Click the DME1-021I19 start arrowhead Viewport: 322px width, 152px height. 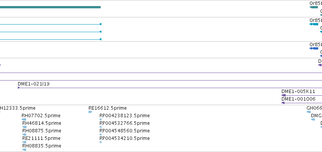click(x=19, y=88)
